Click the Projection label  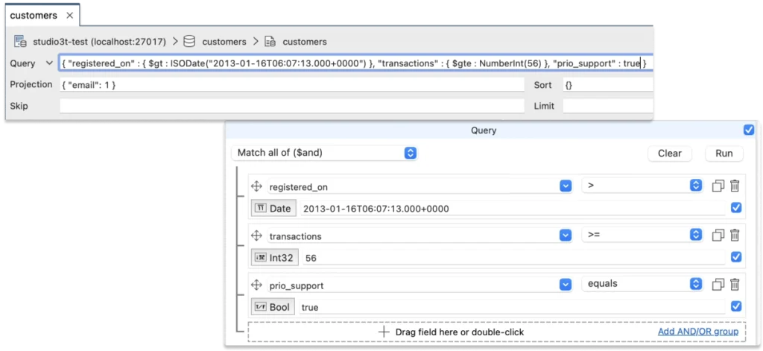[31, 84]
